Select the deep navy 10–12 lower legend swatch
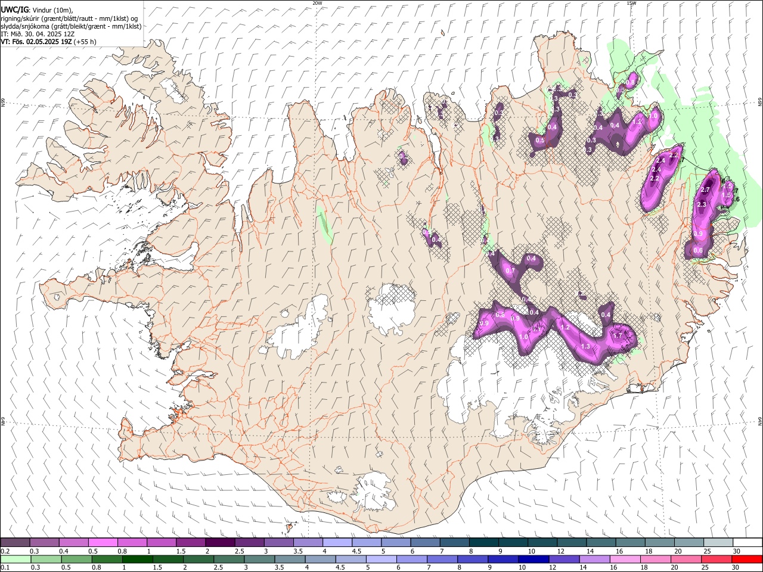The image size is (763, 572). tap(534, 559)
